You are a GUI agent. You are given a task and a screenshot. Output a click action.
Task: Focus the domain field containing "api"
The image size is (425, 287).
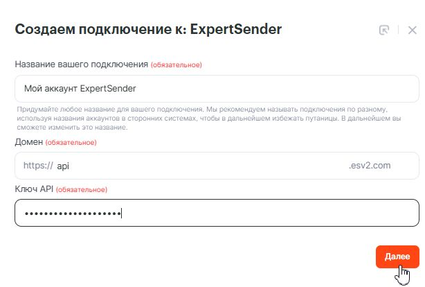(201, 166)
